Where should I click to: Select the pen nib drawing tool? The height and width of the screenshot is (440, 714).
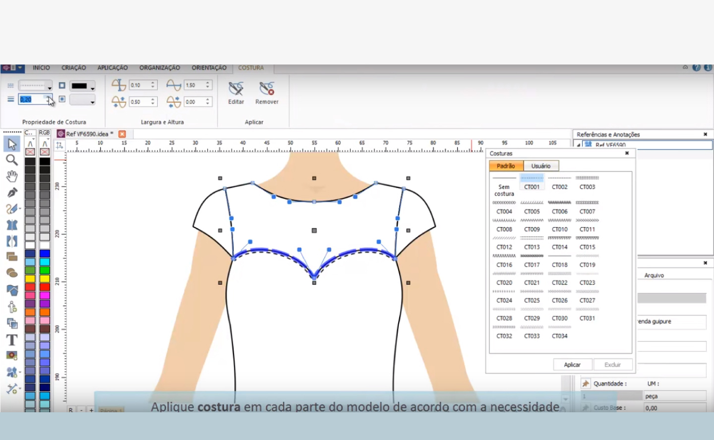pyautogui.click(x=12, y=192)
